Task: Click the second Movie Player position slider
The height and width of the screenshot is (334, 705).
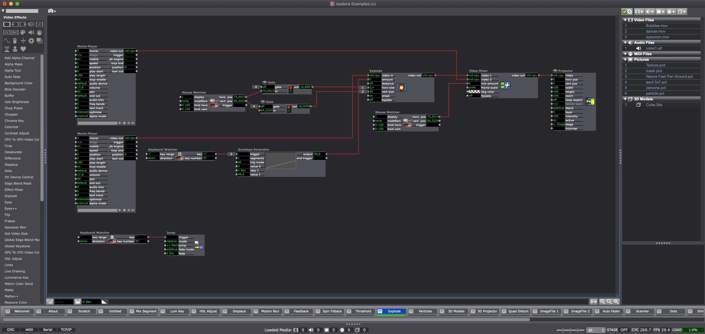Action: tap(97, 210)
